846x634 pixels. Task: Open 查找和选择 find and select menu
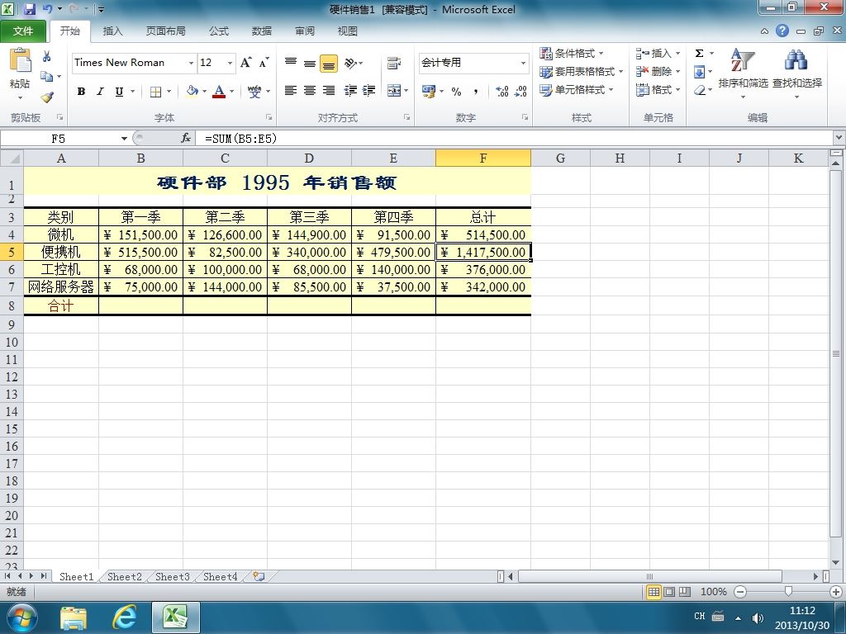(797, 73)
